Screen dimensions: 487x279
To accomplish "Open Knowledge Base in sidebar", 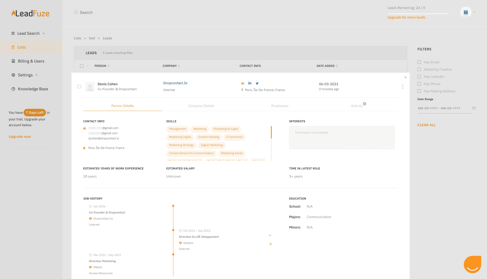I will point(33,89).
